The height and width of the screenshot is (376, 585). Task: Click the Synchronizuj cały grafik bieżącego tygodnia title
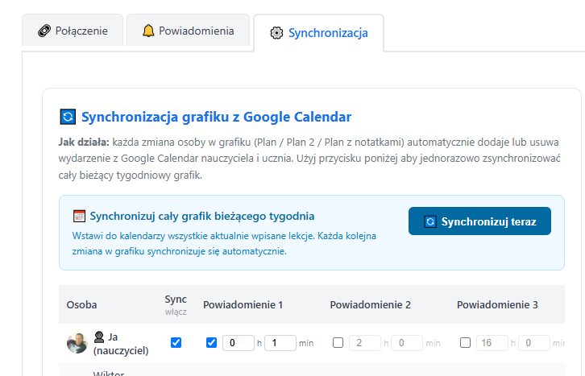click(201, 216)
